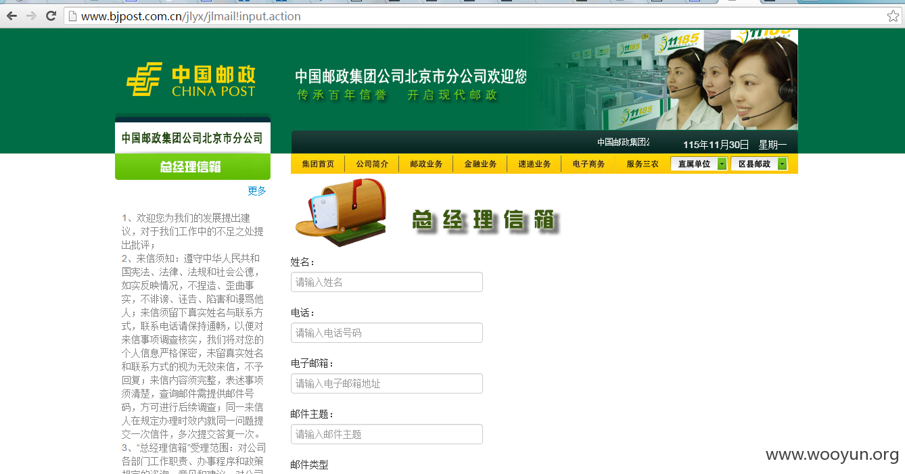Click the 星期一 weekday text
905x474 pixels.
(772, 145)
